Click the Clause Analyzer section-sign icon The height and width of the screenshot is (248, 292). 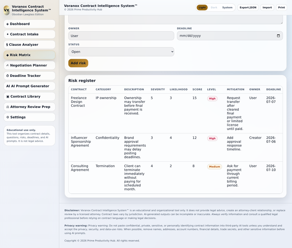click(x=7, y=45)
